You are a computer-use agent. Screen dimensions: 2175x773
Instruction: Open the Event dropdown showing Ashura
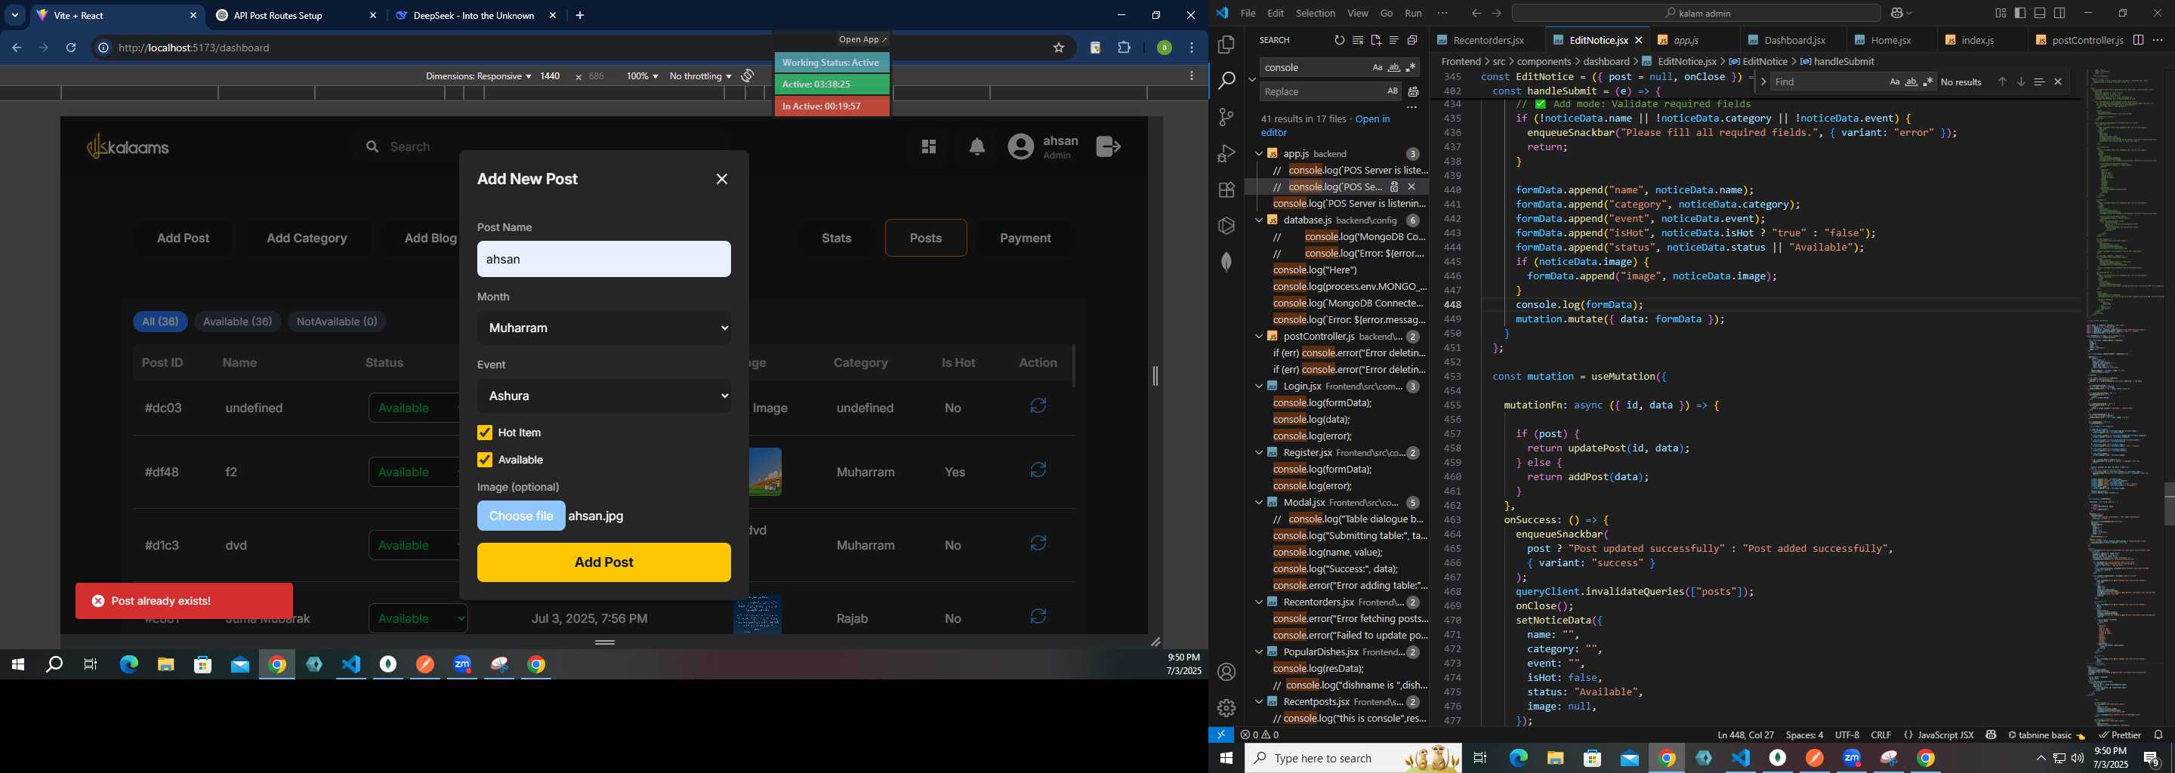click(603, 396)
